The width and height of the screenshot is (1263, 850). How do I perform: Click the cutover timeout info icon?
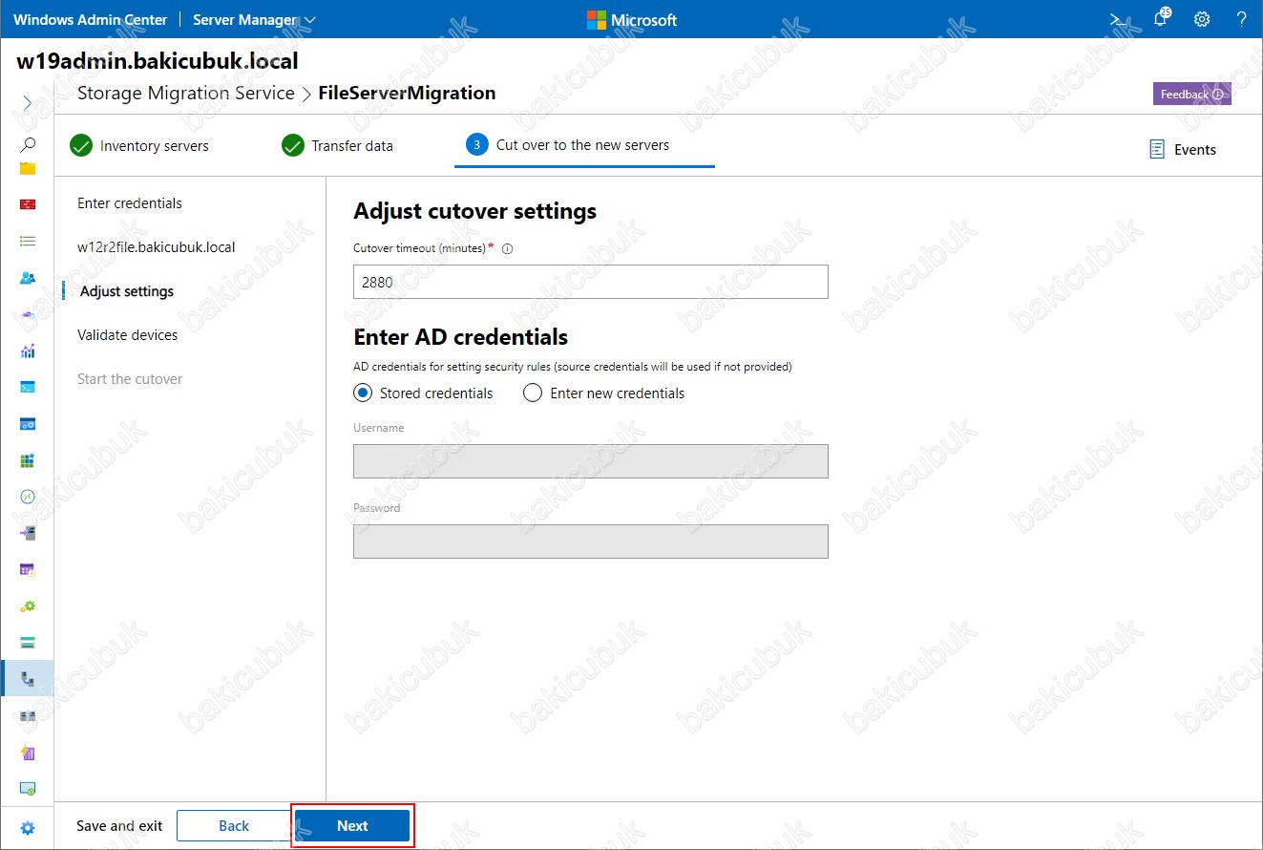point(507,248)
